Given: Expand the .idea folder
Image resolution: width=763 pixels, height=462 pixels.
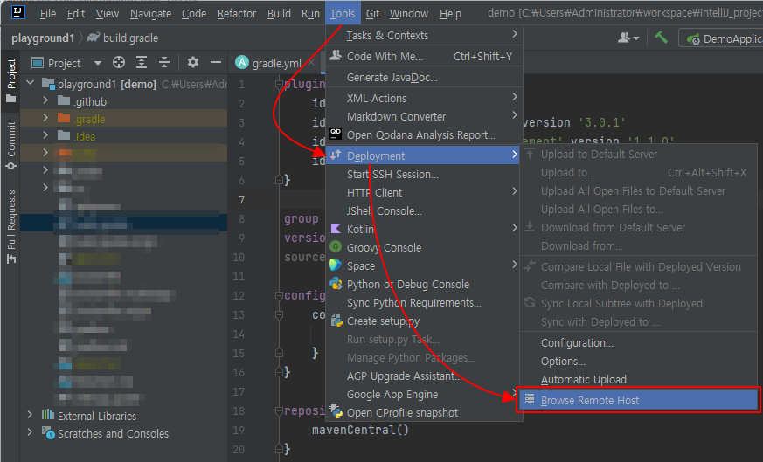Looking at the screenshot, I should pyautogui.click(x=45, y=135).
